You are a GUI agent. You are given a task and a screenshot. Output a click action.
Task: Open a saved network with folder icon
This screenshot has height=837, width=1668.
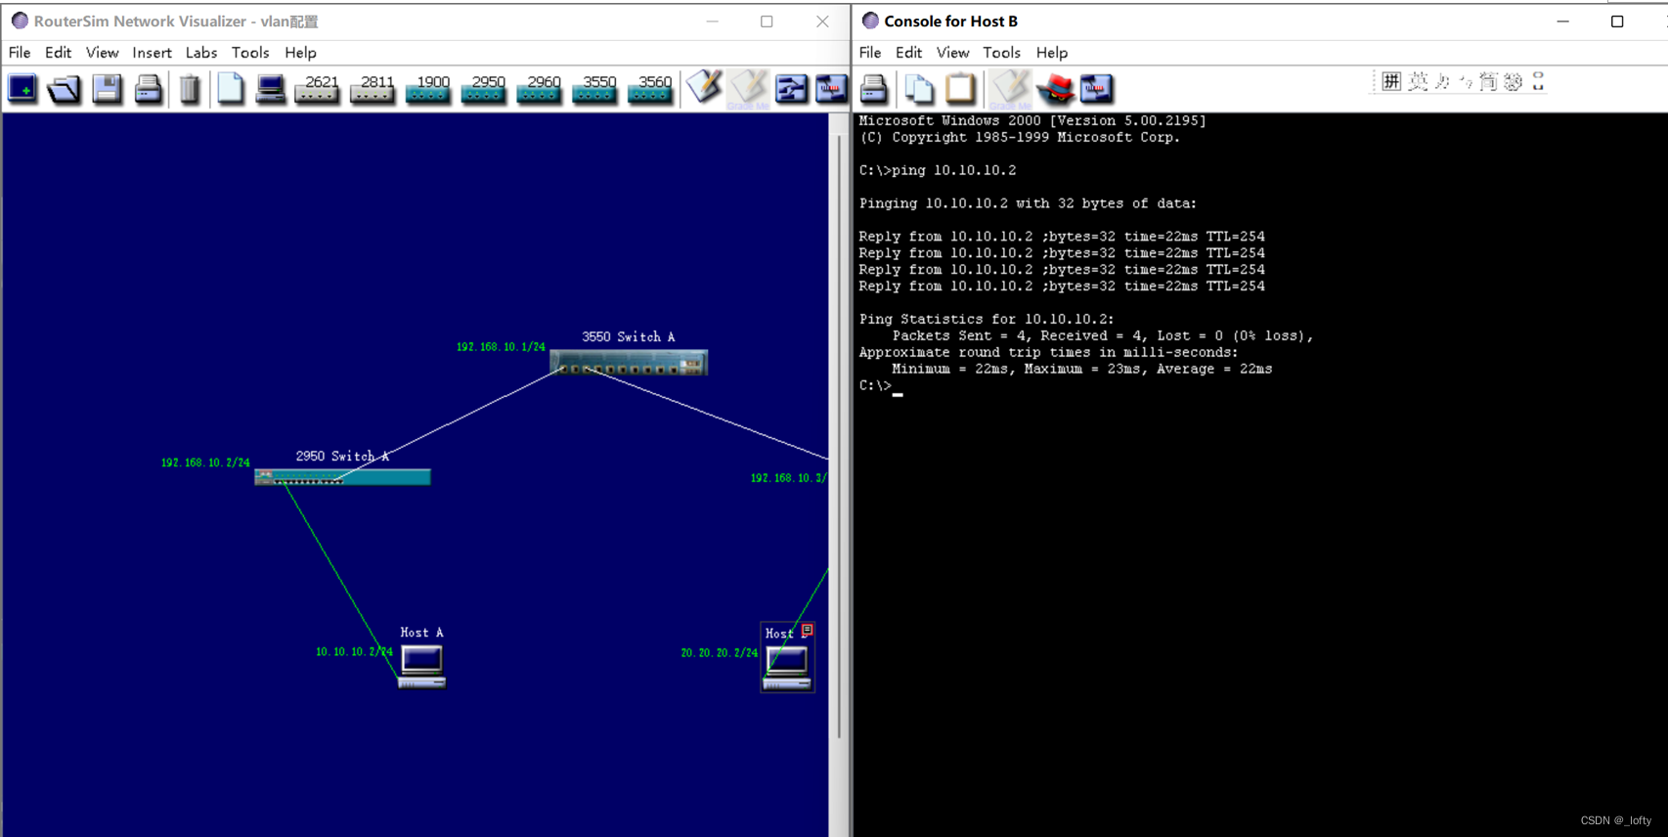point(64,89)
